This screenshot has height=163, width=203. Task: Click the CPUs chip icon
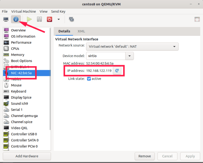coord(6,49)
